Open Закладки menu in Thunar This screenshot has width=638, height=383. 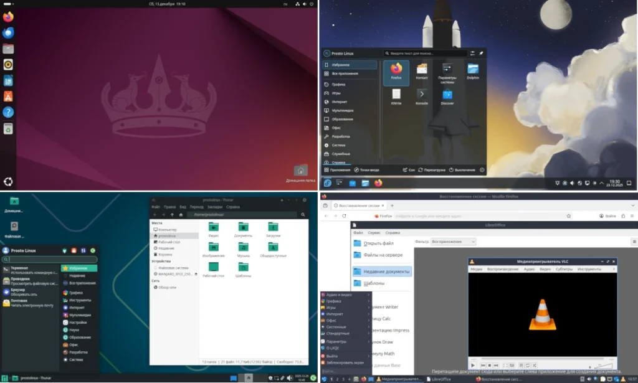pos(215,207)
